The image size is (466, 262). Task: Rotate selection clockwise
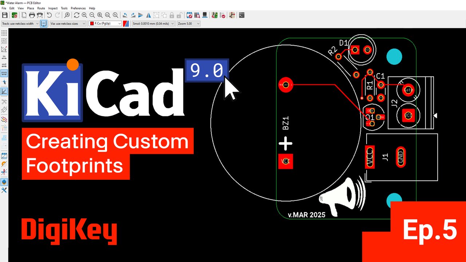(133, 15)
